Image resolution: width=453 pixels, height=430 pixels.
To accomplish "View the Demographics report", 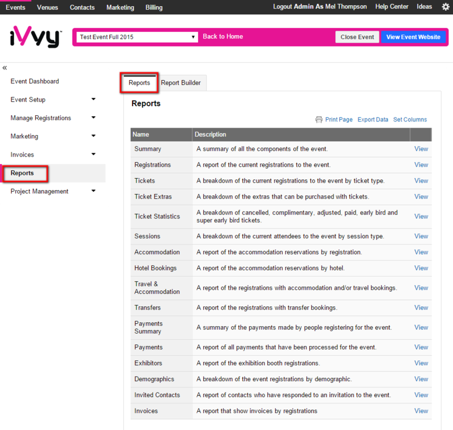I will (x=421, y=379).
